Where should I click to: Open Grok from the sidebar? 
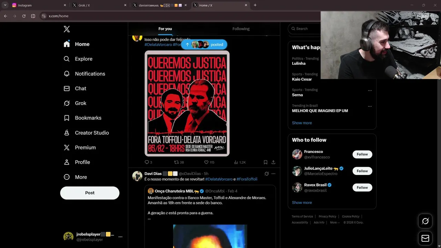75,103
